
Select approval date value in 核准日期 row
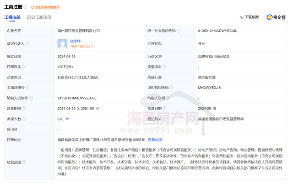[x=207, y=109]
